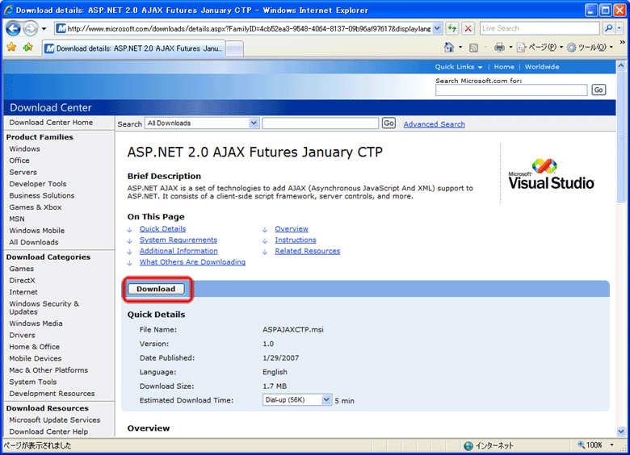Jump to Quick Details section link
630x455 pixels.
point(162,228)
